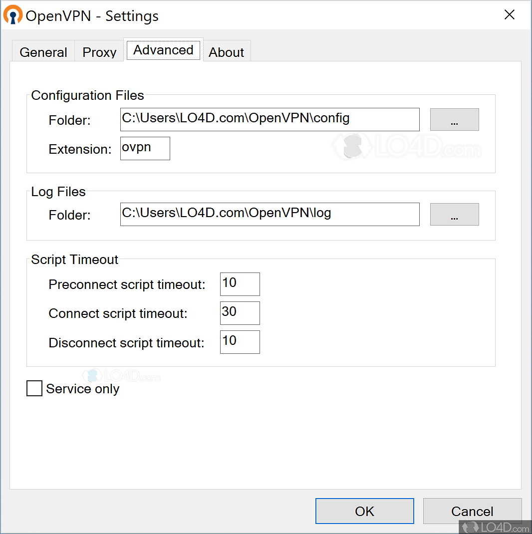Browse for the log files folder
The width and height of the screenshot is (532, 534).
(x=454, y=214)
